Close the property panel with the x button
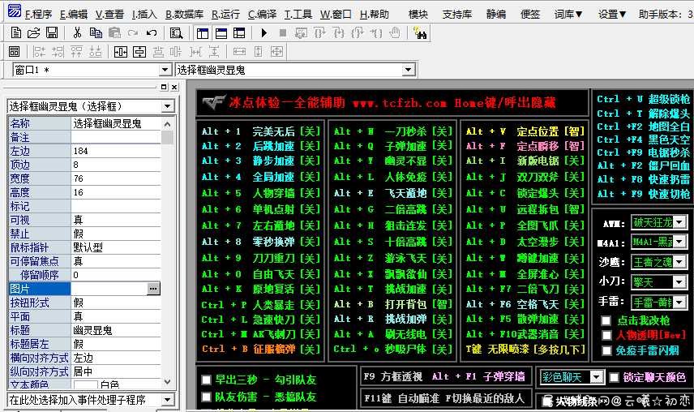Viewport: 694px width, 412px height. [174, 87]
